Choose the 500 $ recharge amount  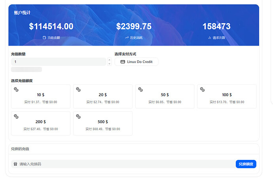coord(103,123)
